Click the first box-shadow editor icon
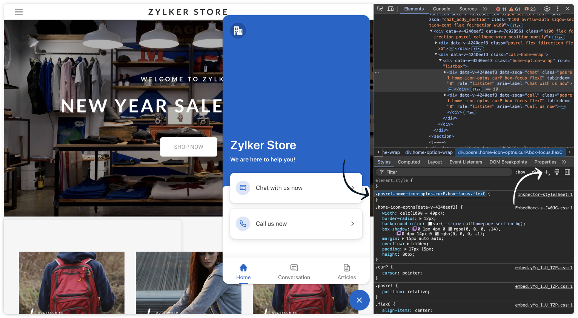Viewport: 578px width, 318px height. [x=414, y=229]
